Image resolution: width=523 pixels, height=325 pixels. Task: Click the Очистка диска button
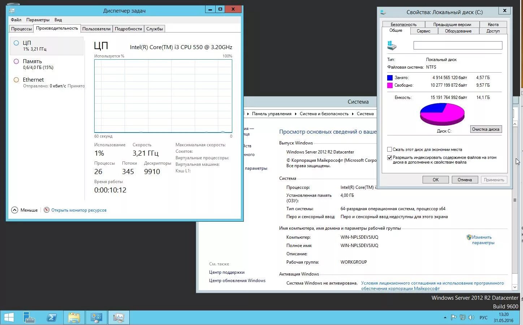(486, 129)
